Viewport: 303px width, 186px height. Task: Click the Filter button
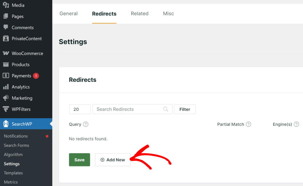click(x=185, y=109)
